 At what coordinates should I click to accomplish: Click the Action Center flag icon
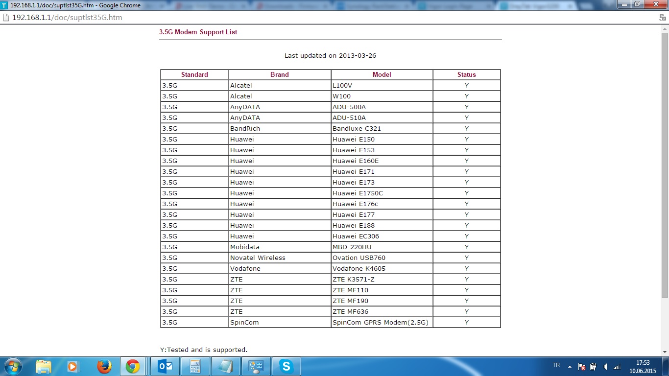coord(582,366)
